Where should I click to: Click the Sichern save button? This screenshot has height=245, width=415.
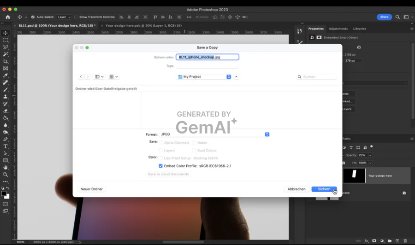click(324, 189)
